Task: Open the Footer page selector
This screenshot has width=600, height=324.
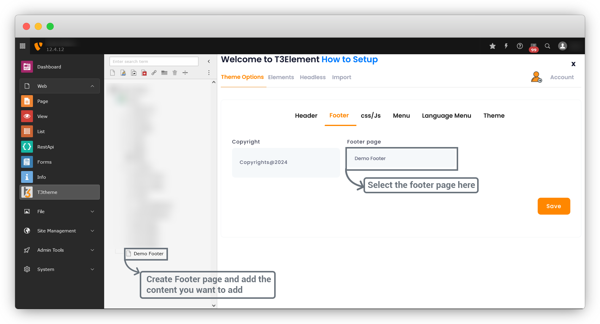Action: tap(401, 159)
